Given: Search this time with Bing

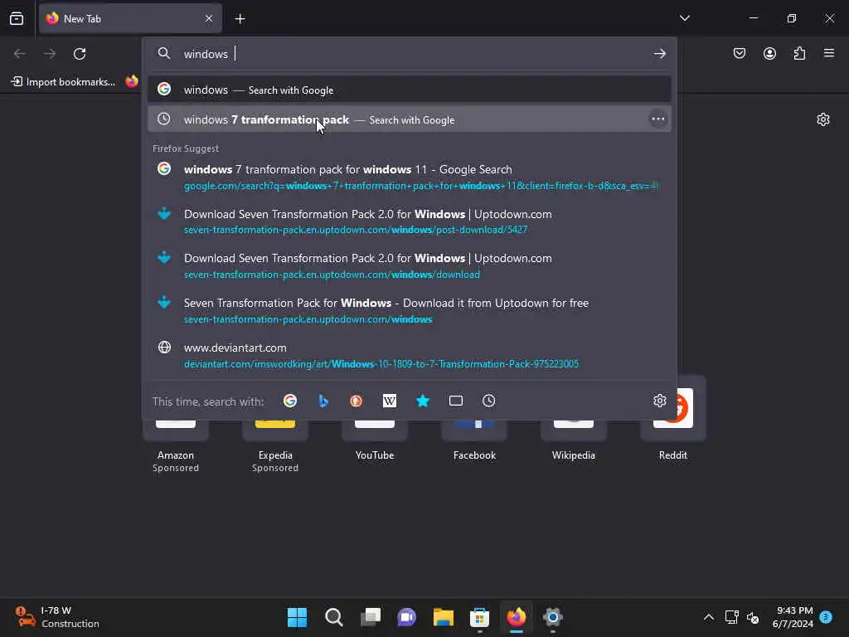Looking at the screenshot, I should pos(323,401).
